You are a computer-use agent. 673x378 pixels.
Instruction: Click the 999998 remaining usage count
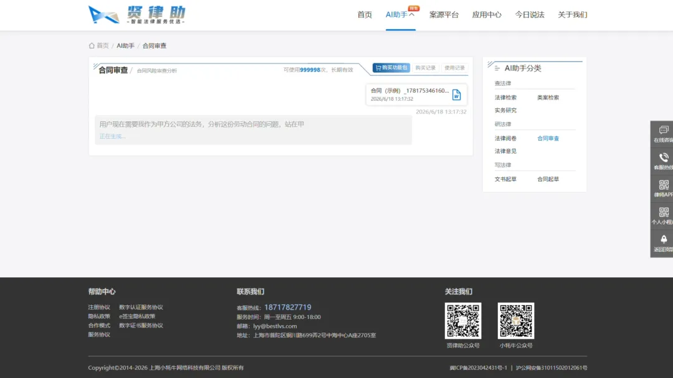[310, 70]
